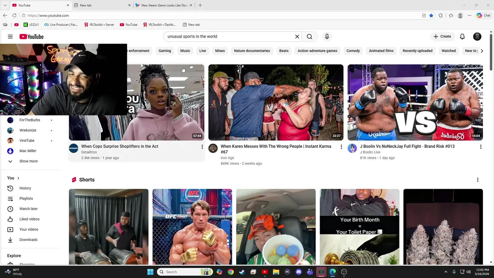
Task: Open a new browser tab
Action: pyautogui.click(x=200, y=5)
